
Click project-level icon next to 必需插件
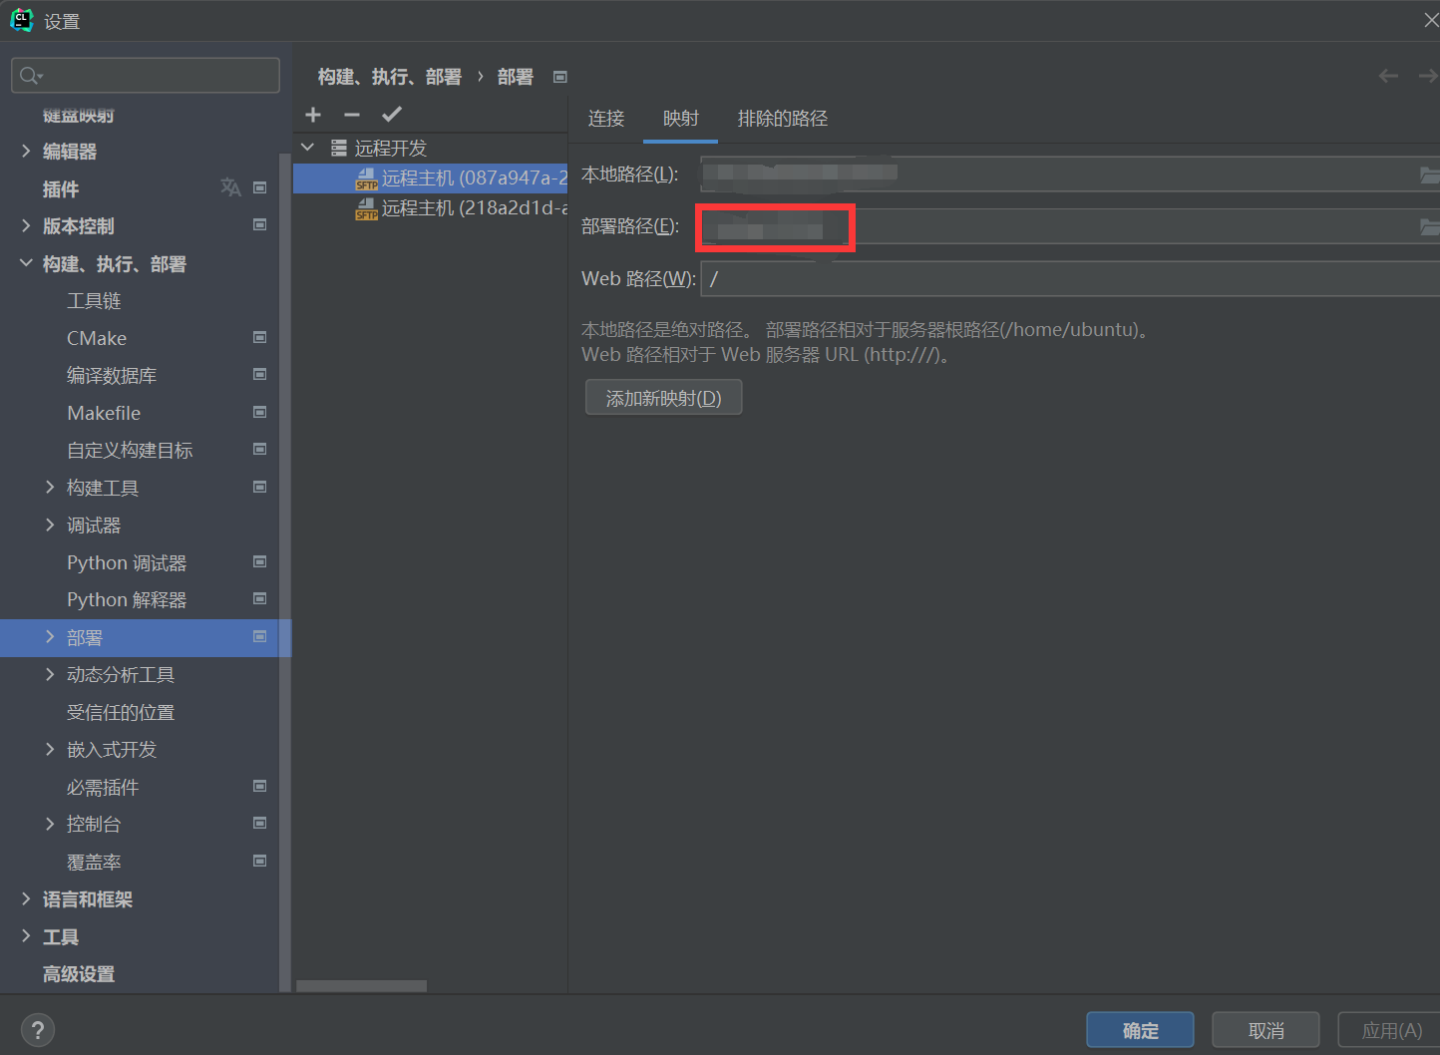tap(259, 786)
